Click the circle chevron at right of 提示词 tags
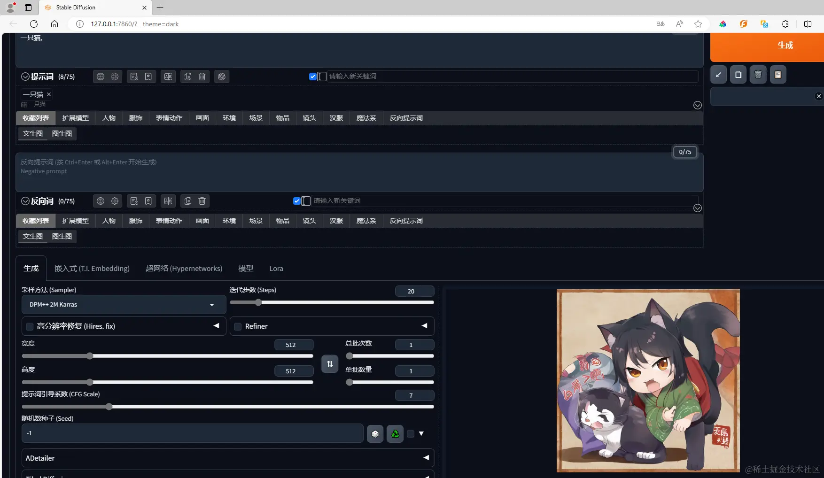 [x=698, y=105]
